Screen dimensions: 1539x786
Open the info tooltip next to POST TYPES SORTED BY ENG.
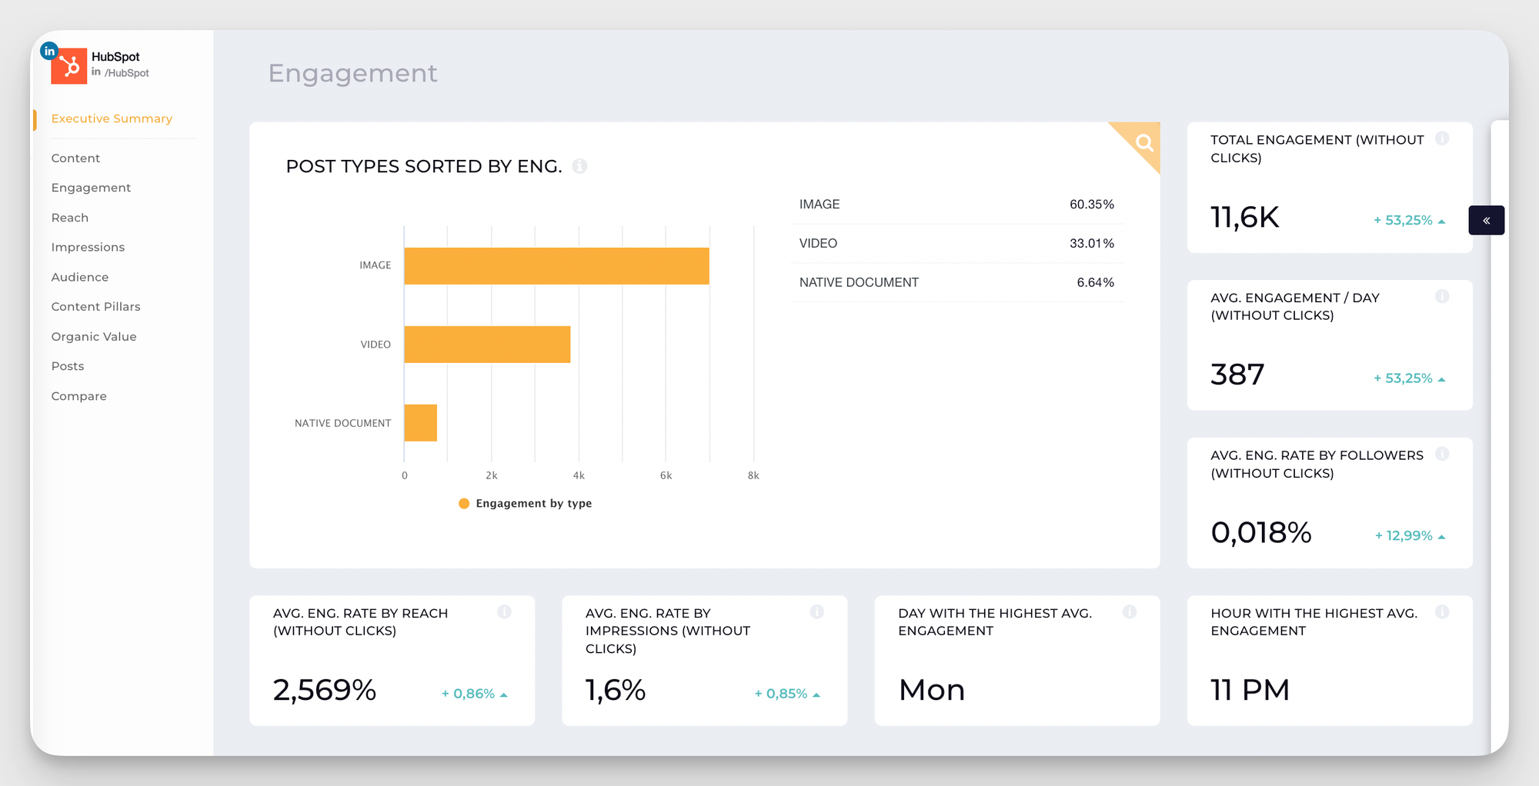coord(581,166)
